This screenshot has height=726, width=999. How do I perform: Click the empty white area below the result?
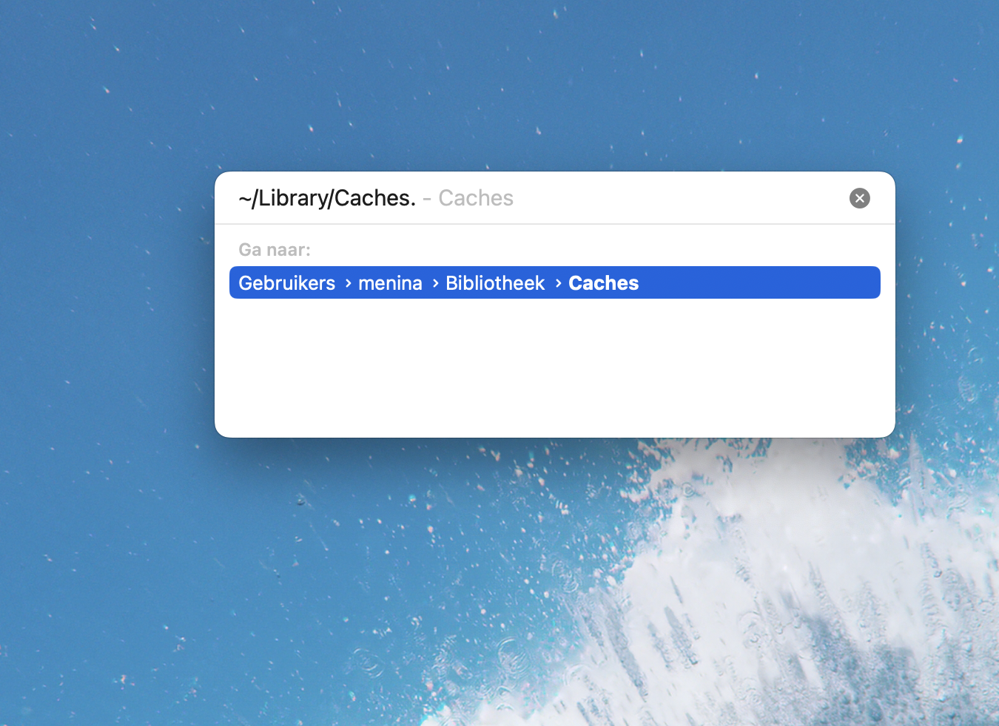[554, 370]
